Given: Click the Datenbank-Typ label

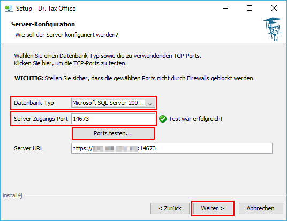Looking at the screenshot, I should pyautogui.click(x=34, y=103).
